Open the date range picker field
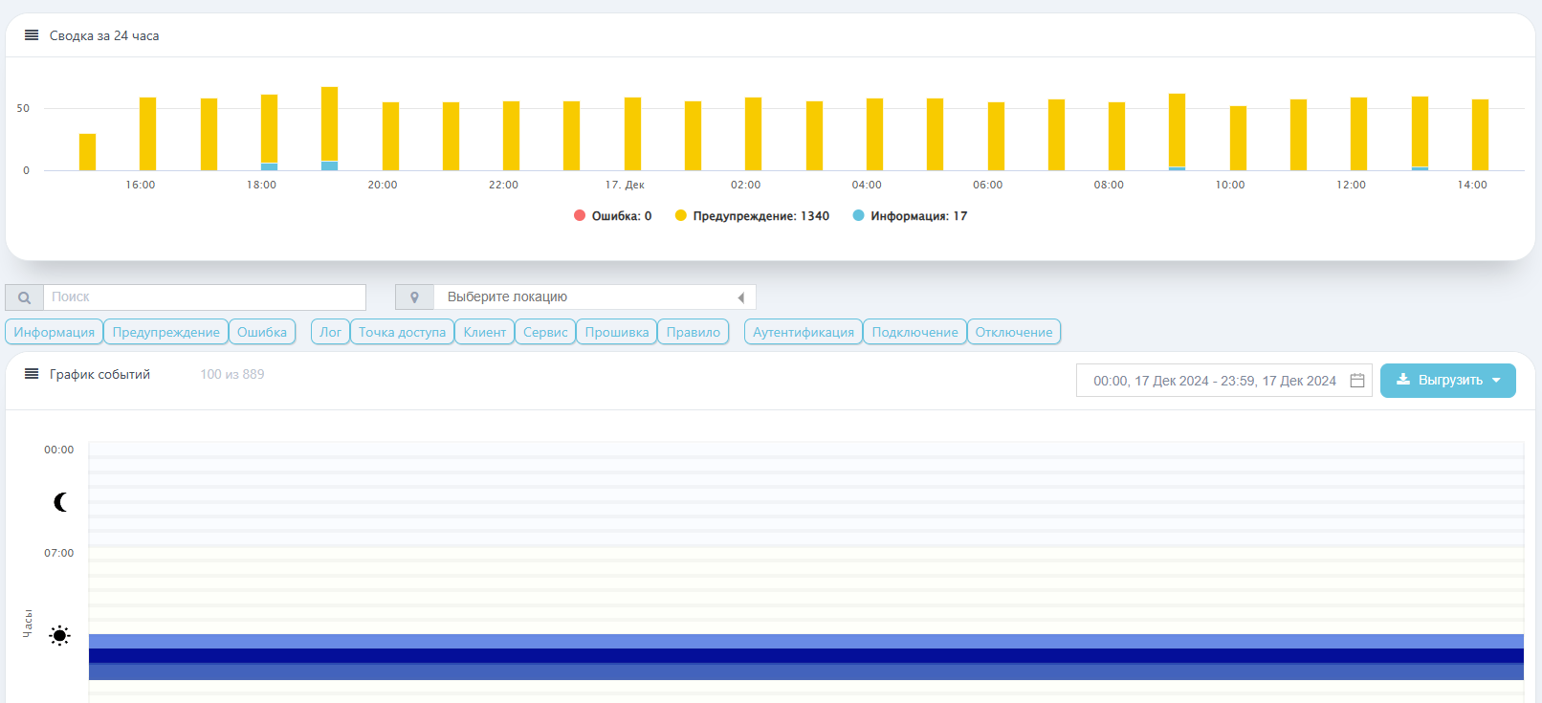1542x703 pixels. tap(1224, 381)
